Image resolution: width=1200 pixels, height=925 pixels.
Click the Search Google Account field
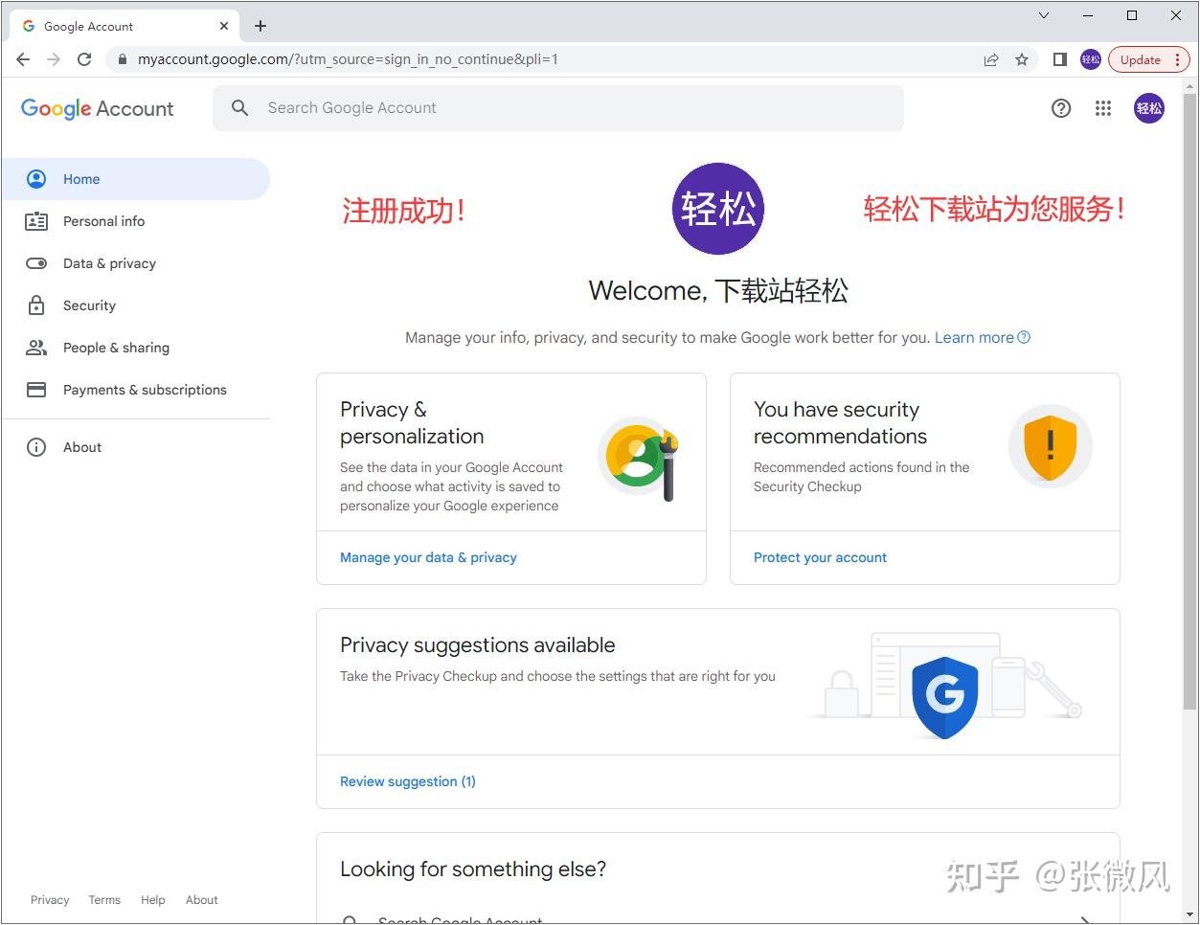coord(558,108)
